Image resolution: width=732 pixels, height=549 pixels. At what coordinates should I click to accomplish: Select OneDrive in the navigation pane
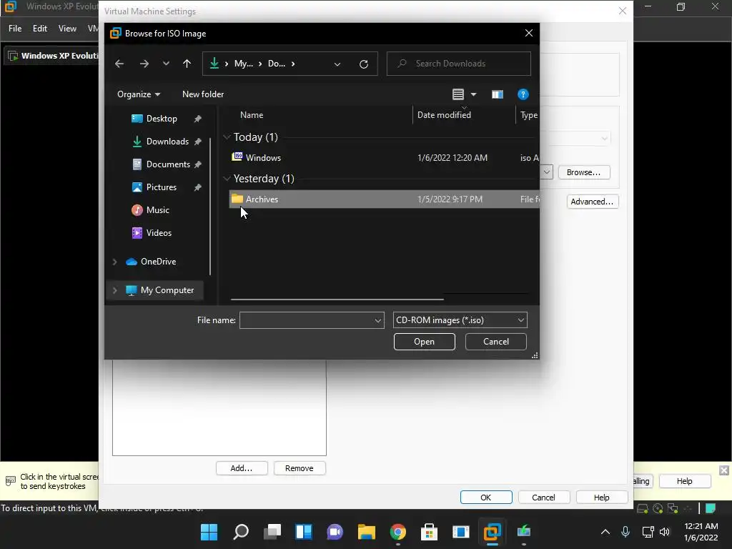(158, 262)
